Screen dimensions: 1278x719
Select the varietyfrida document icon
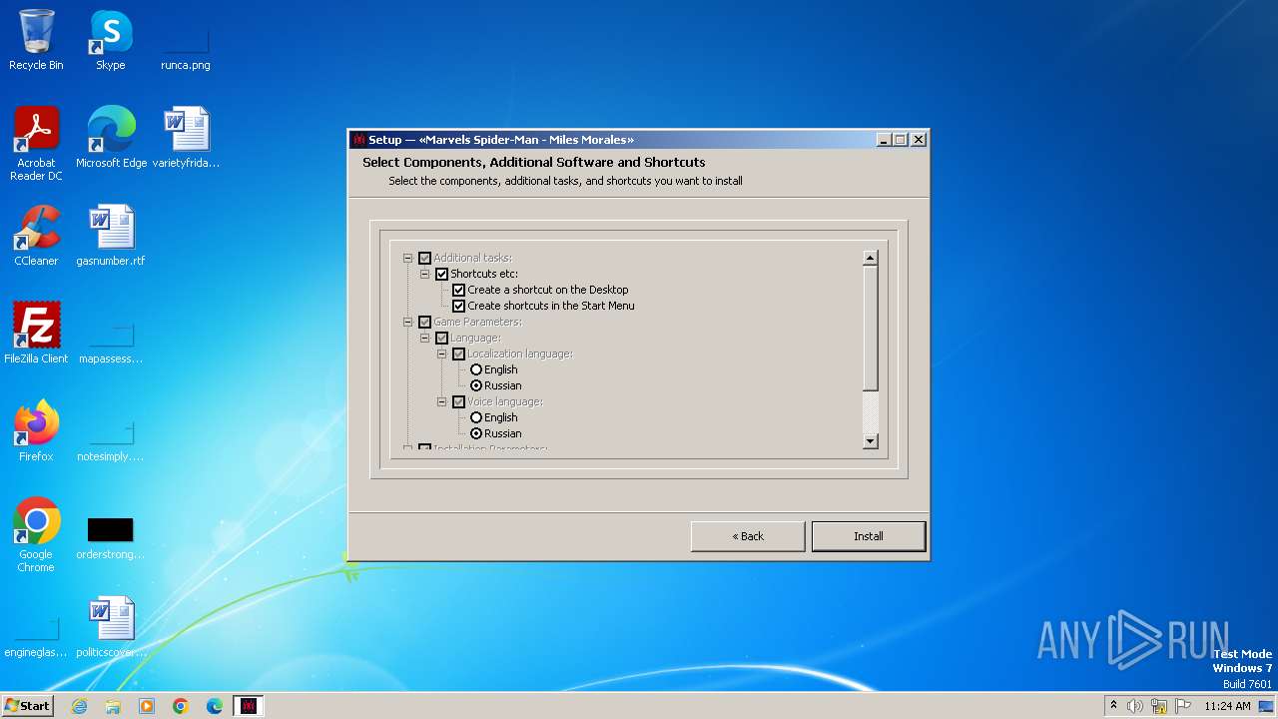186,138
